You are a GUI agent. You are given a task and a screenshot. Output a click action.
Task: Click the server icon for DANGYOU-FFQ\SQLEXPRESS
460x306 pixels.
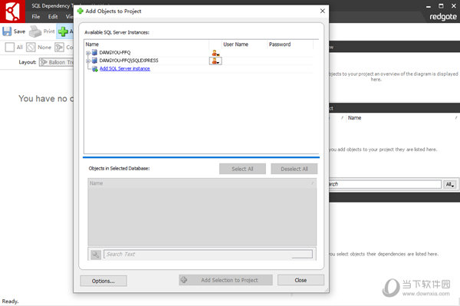click(94, 61)
